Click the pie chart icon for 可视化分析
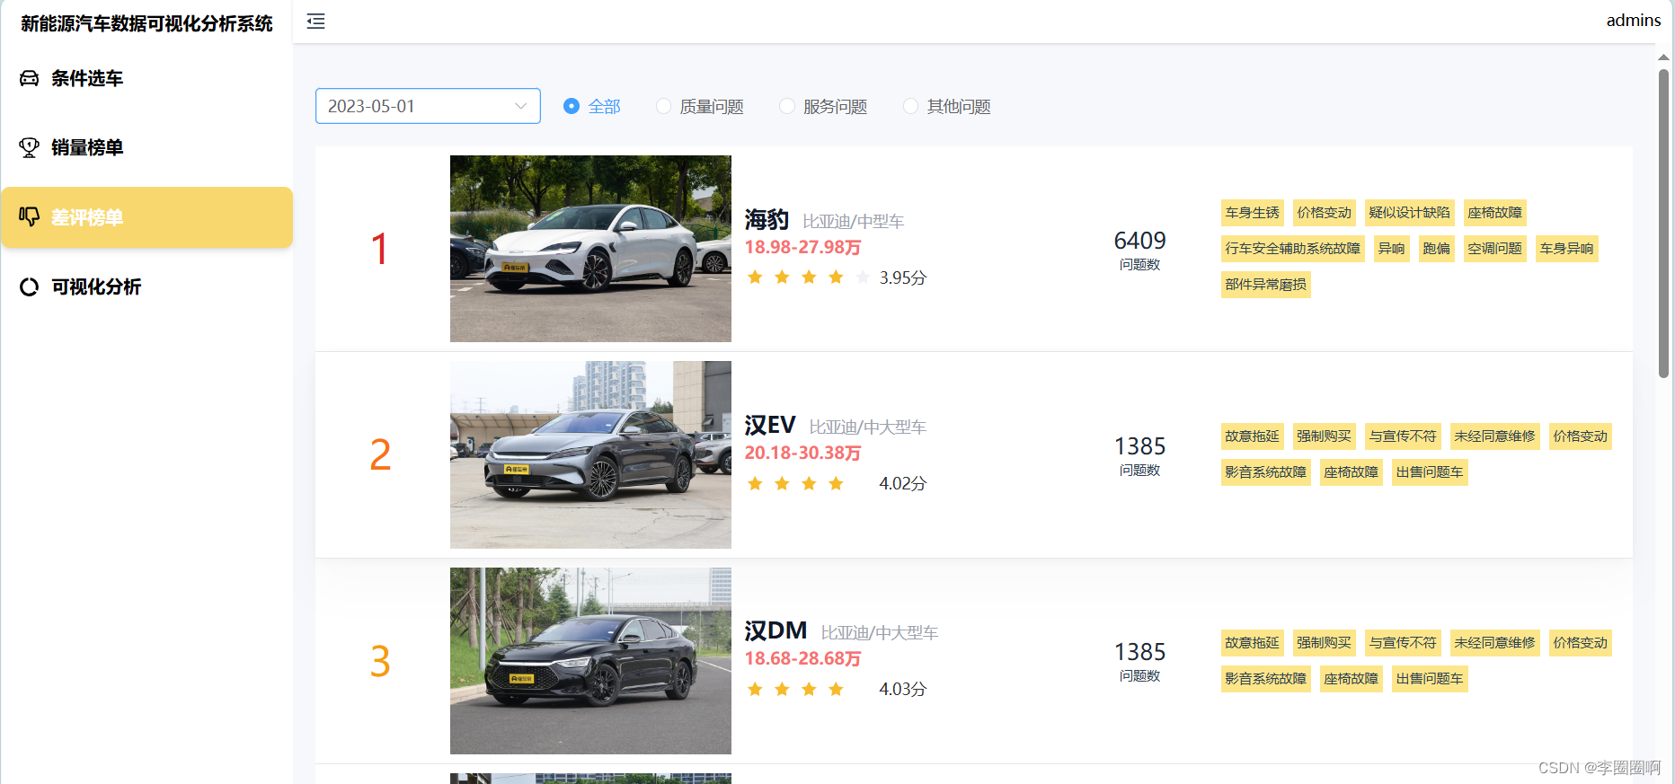Image resolution: width=1675 pixels, height=784 pixels. point(30,286)
